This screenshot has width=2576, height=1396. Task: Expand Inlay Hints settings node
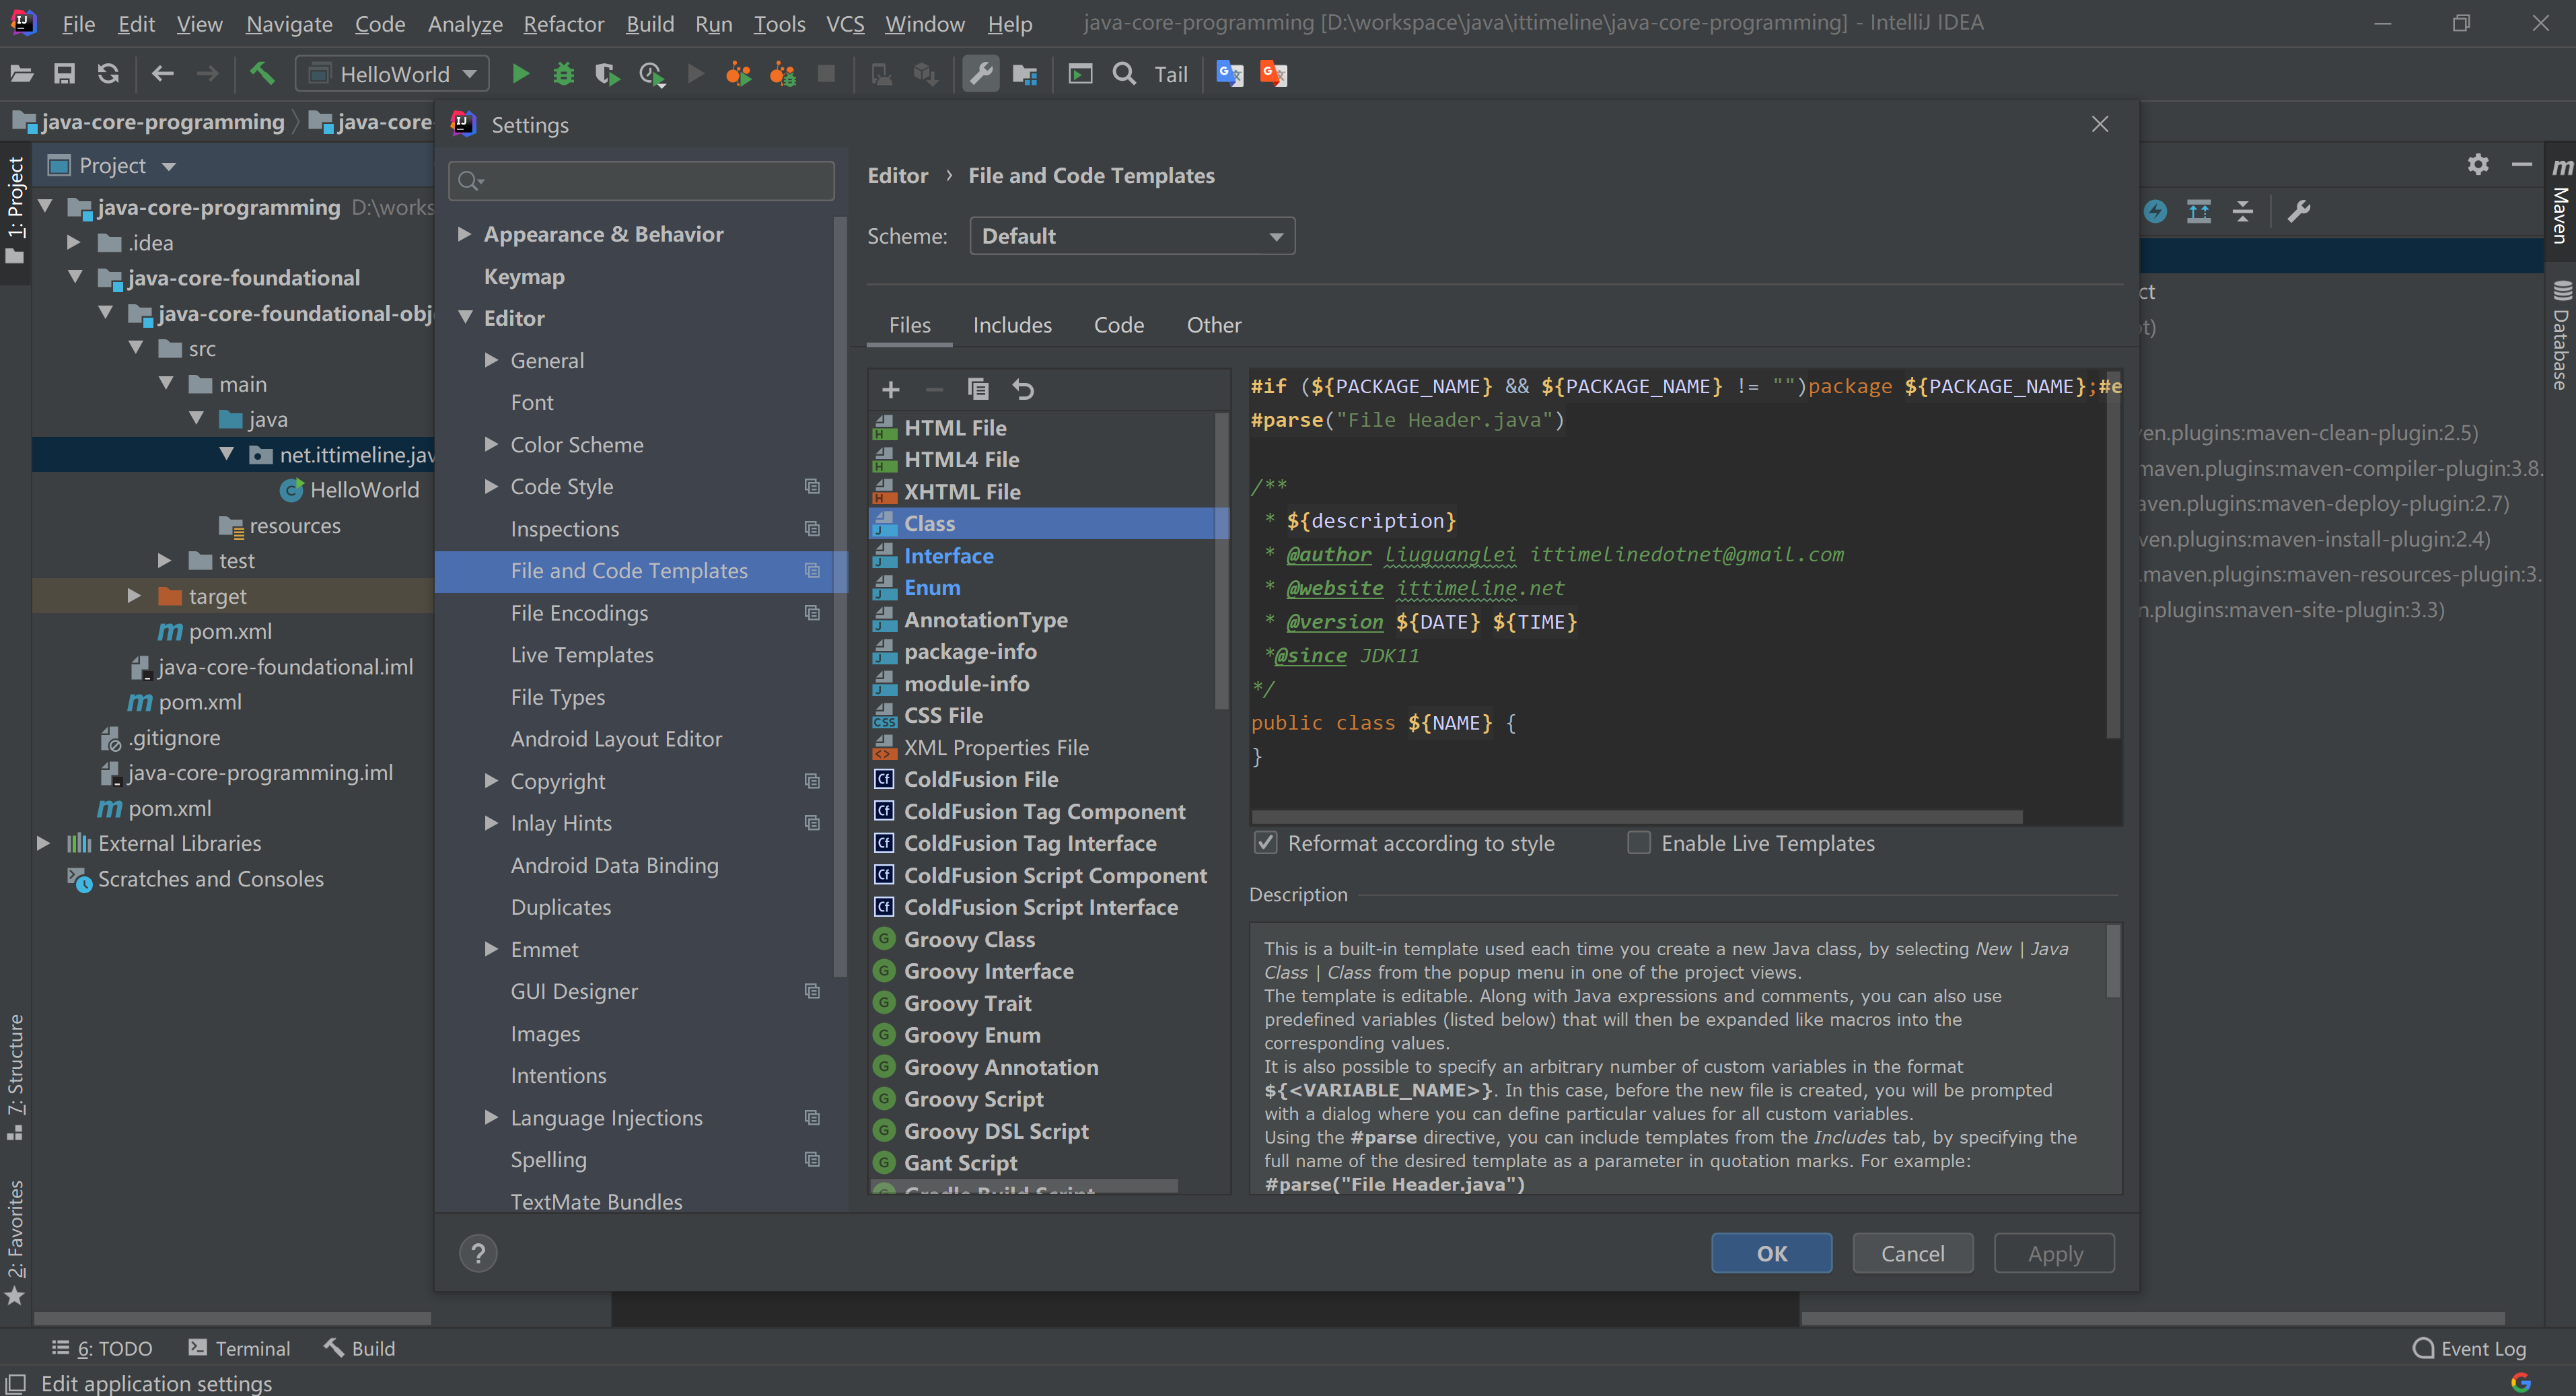pos(491,823)
